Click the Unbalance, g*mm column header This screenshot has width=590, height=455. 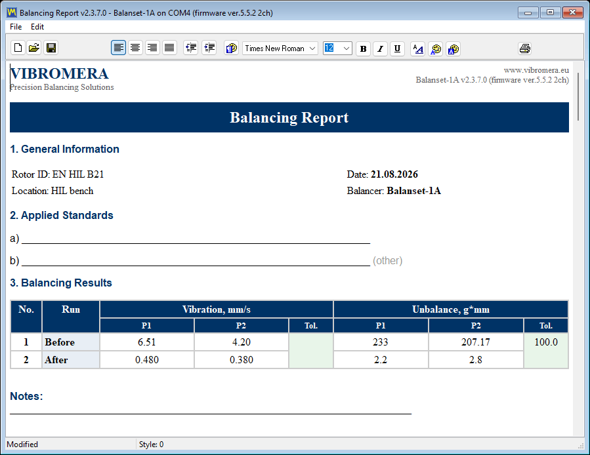(451, 309)
